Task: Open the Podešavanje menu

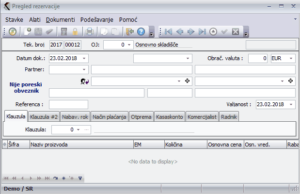Action: point(96,19)
